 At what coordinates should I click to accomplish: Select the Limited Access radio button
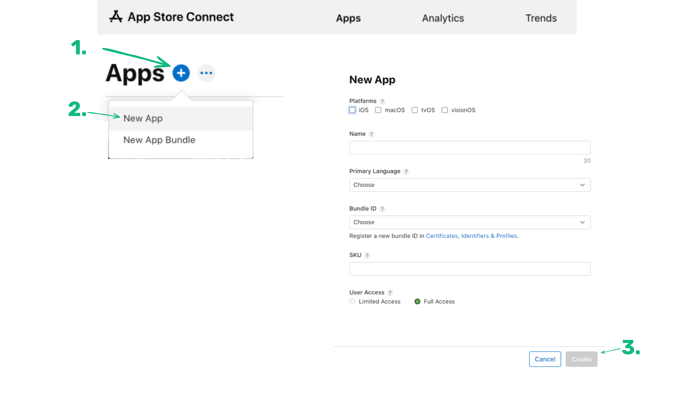(x=352, y=301)
